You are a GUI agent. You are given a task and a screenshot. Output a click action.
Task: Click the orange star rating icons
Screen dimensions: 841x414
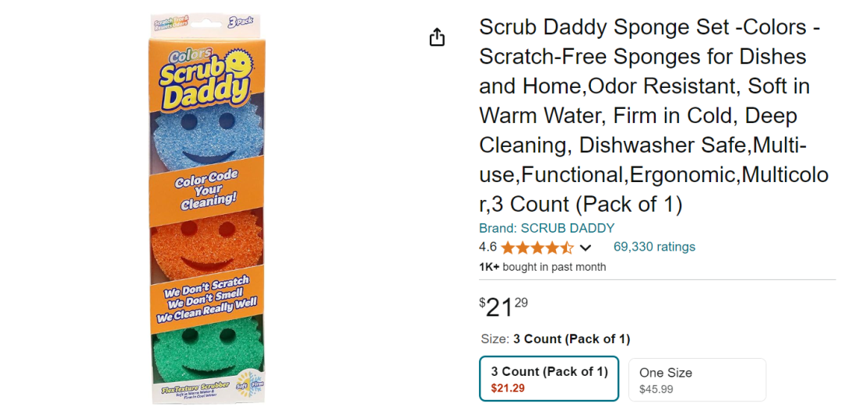(537, 247)
